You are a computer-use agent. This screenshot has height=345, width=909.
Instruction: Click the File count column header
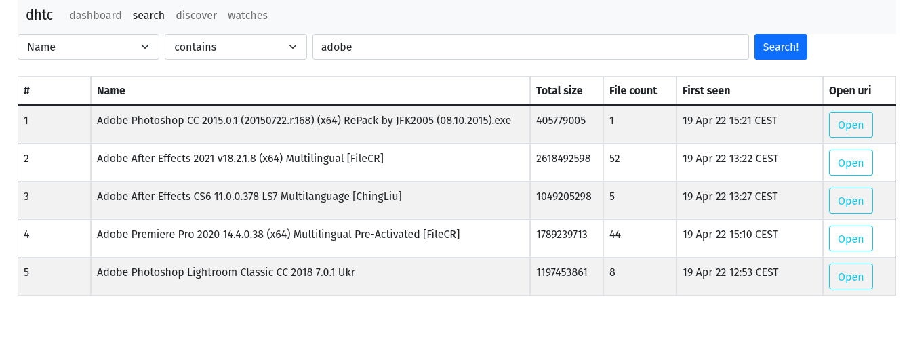pos(632,90)
